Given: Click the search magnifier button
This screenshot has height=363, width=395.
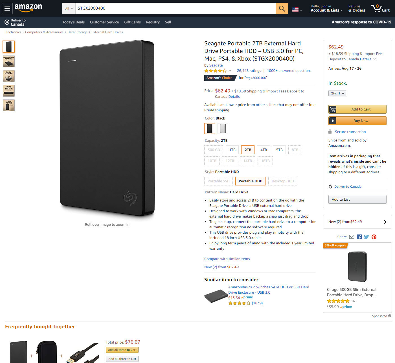Looking at the screenshot, I should [x=282, y=8].
